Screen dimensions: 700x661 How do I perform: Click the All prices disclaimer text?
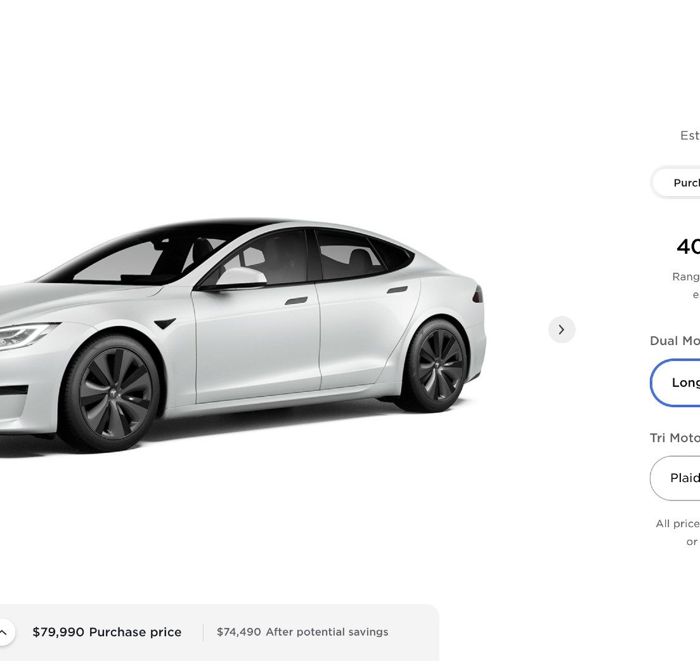pos(678,532)
